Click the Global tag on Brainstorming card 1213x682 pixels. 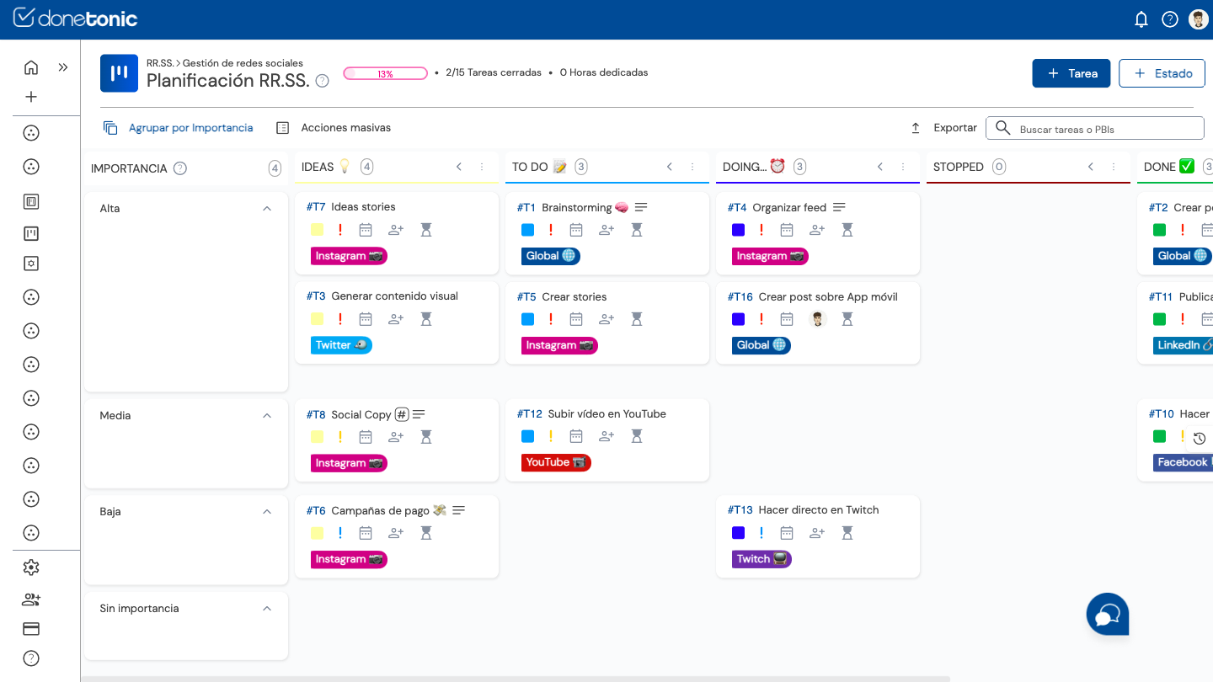(x=551, y=256)
